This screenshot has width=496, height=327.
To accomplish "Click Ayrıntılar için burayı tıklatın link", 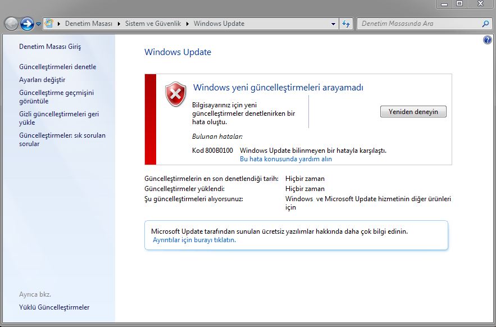I will 194,240.
